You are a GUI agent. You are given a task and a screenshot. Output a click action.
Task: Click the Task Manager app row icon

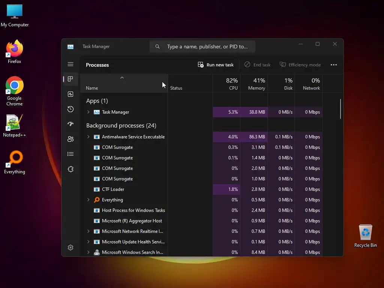pos(97,112)
